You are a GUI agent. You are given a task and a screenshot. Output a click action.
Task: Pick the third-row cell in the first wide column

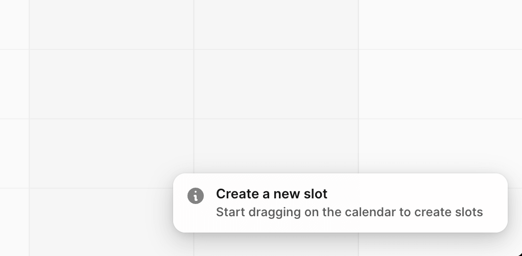point(111,153)
